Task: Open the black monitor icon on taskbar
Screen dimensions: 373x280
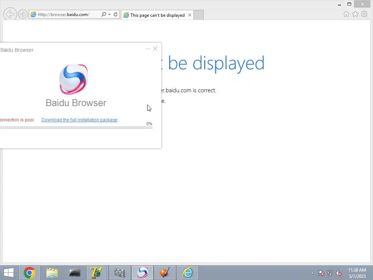Action: (74, 273)
